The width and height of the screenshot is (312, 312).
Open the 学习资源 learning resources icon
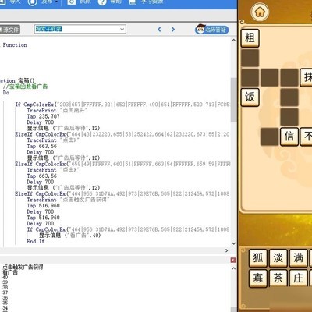(x=133, y=2)
